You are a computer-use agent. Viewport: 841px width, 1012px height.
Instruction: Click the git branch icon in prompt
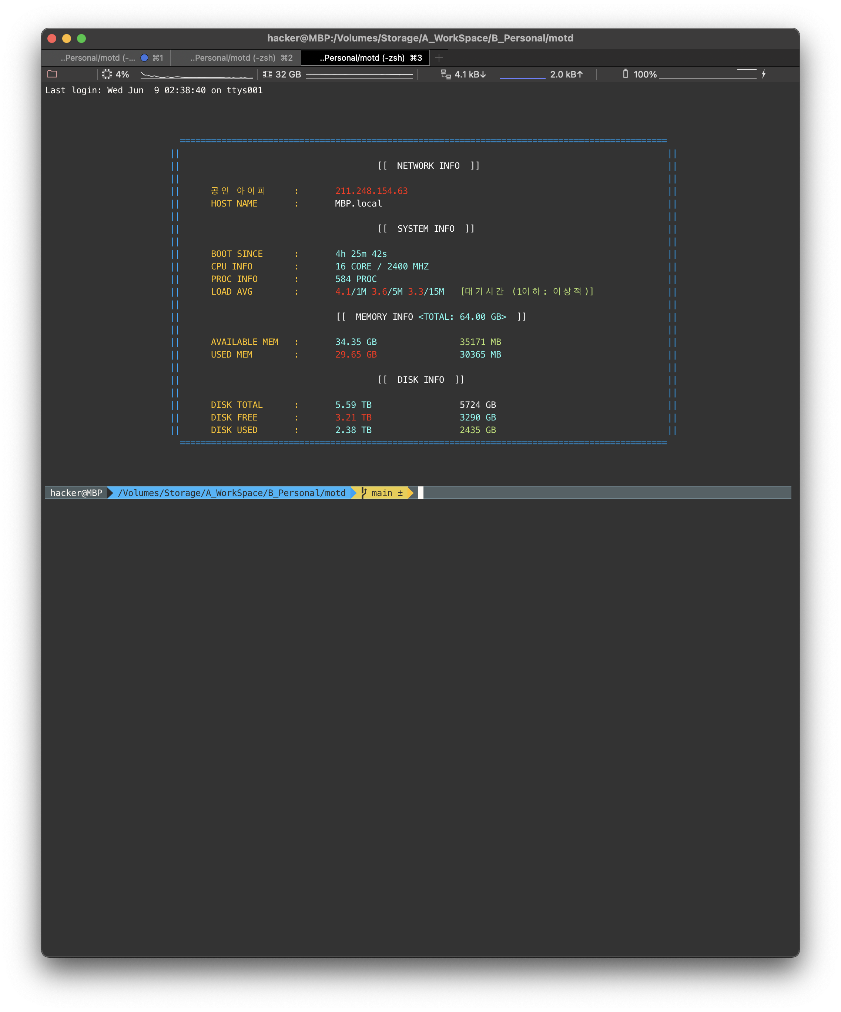point(364,493)
